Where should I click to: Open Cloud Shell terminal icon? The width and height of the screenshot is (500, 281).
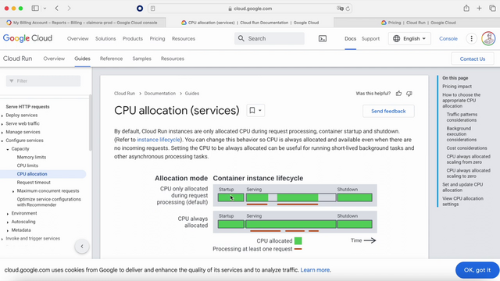coord(323,38)
